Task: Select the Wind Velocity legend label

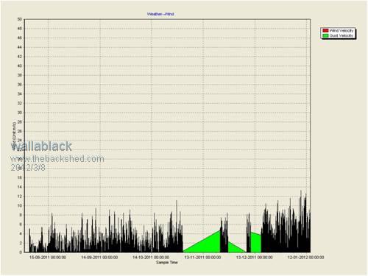Action: point(342,31)
